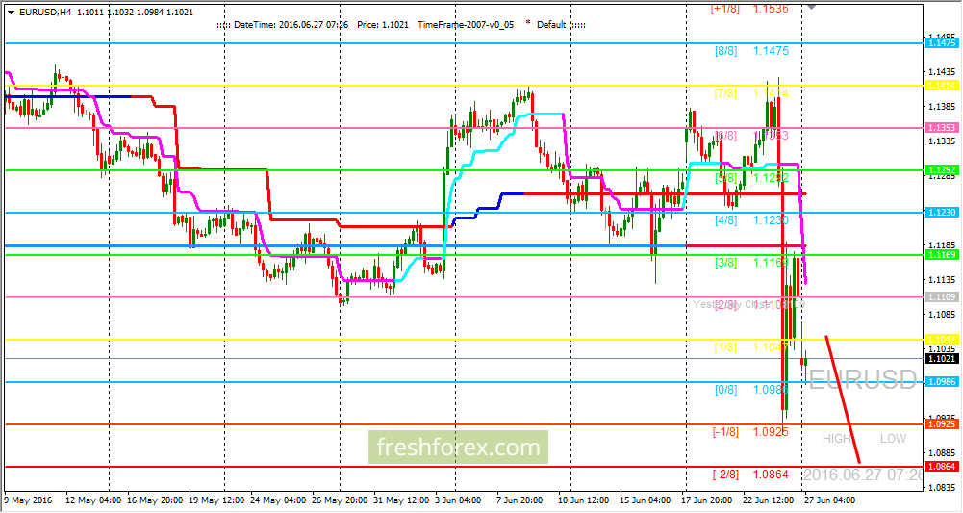Click the 'TimeFrame-2007-v0_05' indicator label
963x513 pixels.
coord(466,25)
